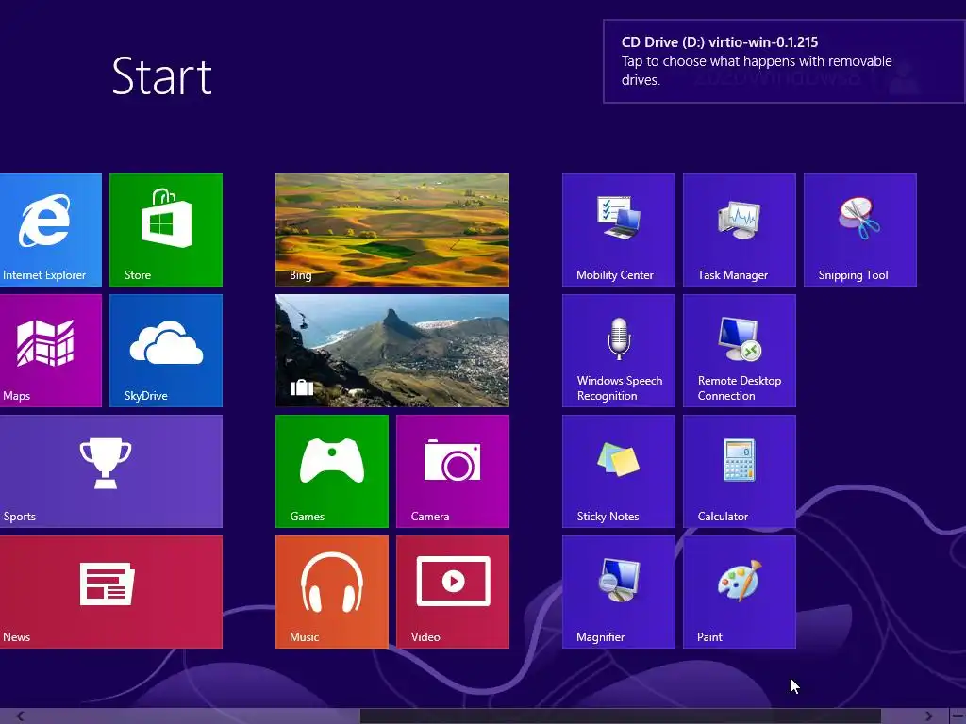Open the Maps tile
This screenshot has height=724, width=966.
51,351
